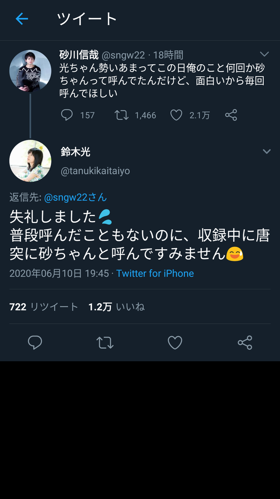Open 鈴木光's profile picture
Image resolution: width=280 pixels, height=499 pixels.
coord(30,161)
